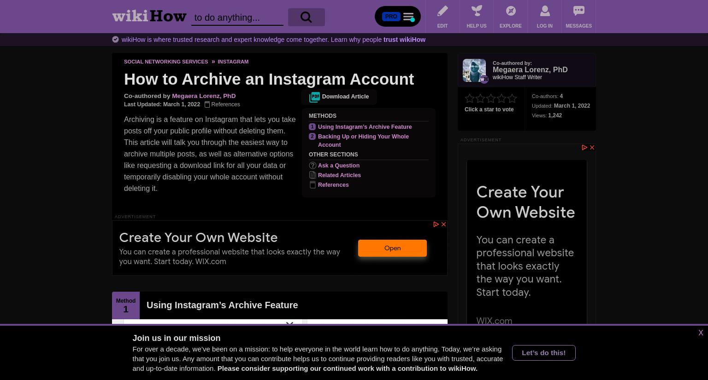Click the wikiHow logo
This screenshot has width=708, height=380.
149,16
